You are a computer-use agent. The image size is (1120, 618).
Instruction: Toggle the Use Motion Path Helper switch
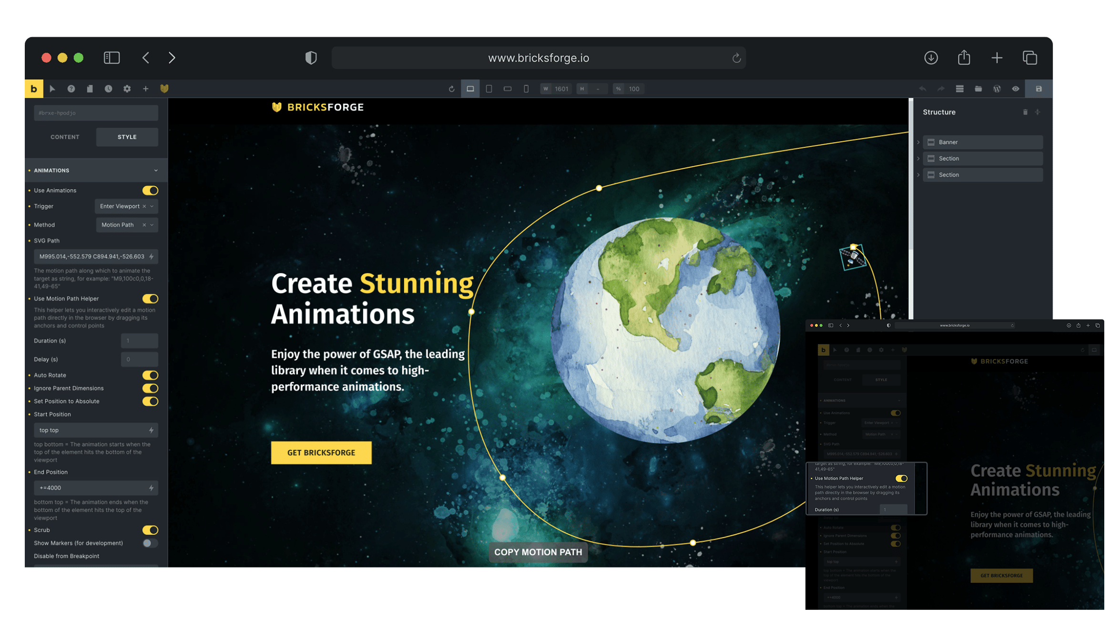tap(150, 298)
